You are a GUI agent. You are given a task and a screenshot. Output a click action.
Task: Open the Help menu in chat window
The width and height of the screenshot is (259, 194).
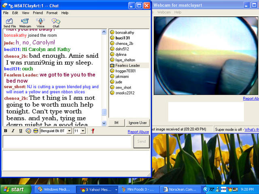click(65, 13)
